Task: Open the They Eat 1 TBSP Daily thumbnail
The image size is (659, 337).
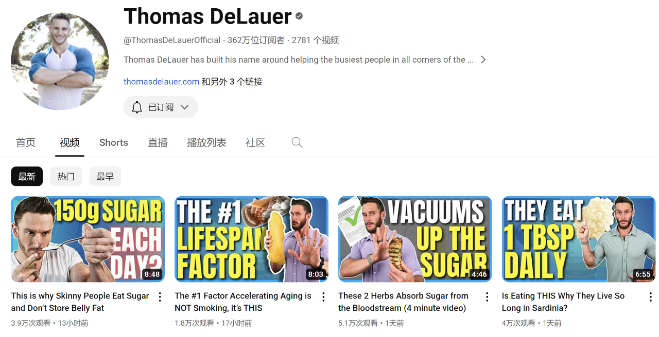Action: [579, 239]
